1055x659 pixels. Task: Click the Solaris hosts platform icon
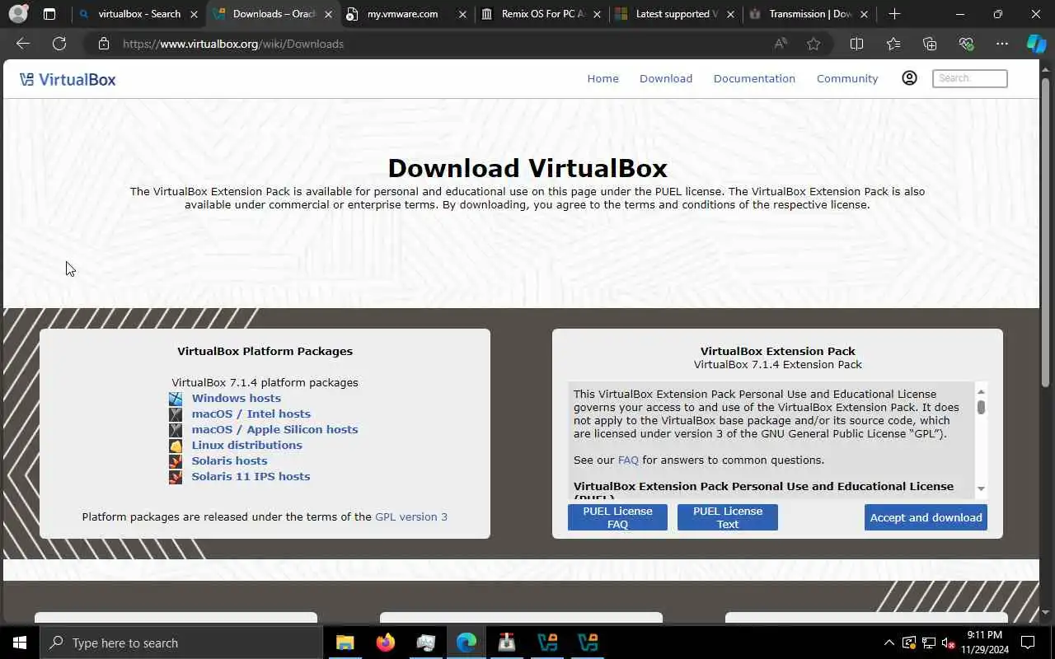pyautogui.click(x=176, y=461)
